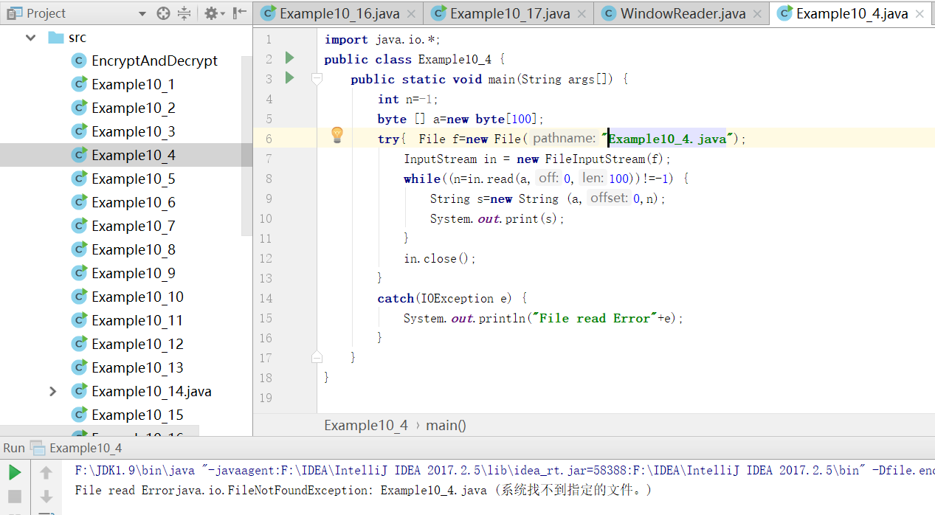This screenshot has height=515, width=935.
Task: Close the Example10_4.java tab
Action: coord(921,14)
